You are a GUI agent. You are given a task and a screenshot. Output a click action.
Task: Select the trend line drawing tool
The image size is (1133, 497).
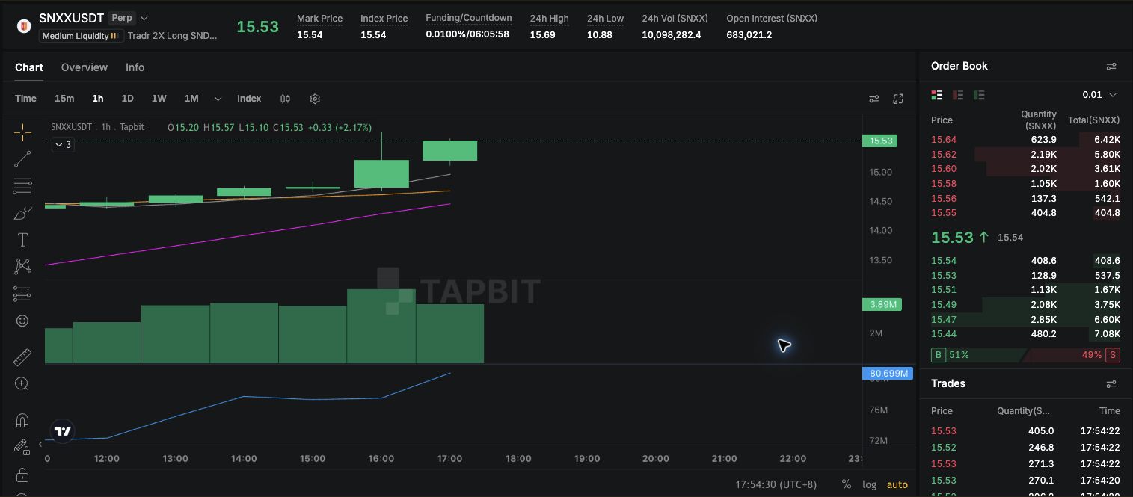[22, 159]
